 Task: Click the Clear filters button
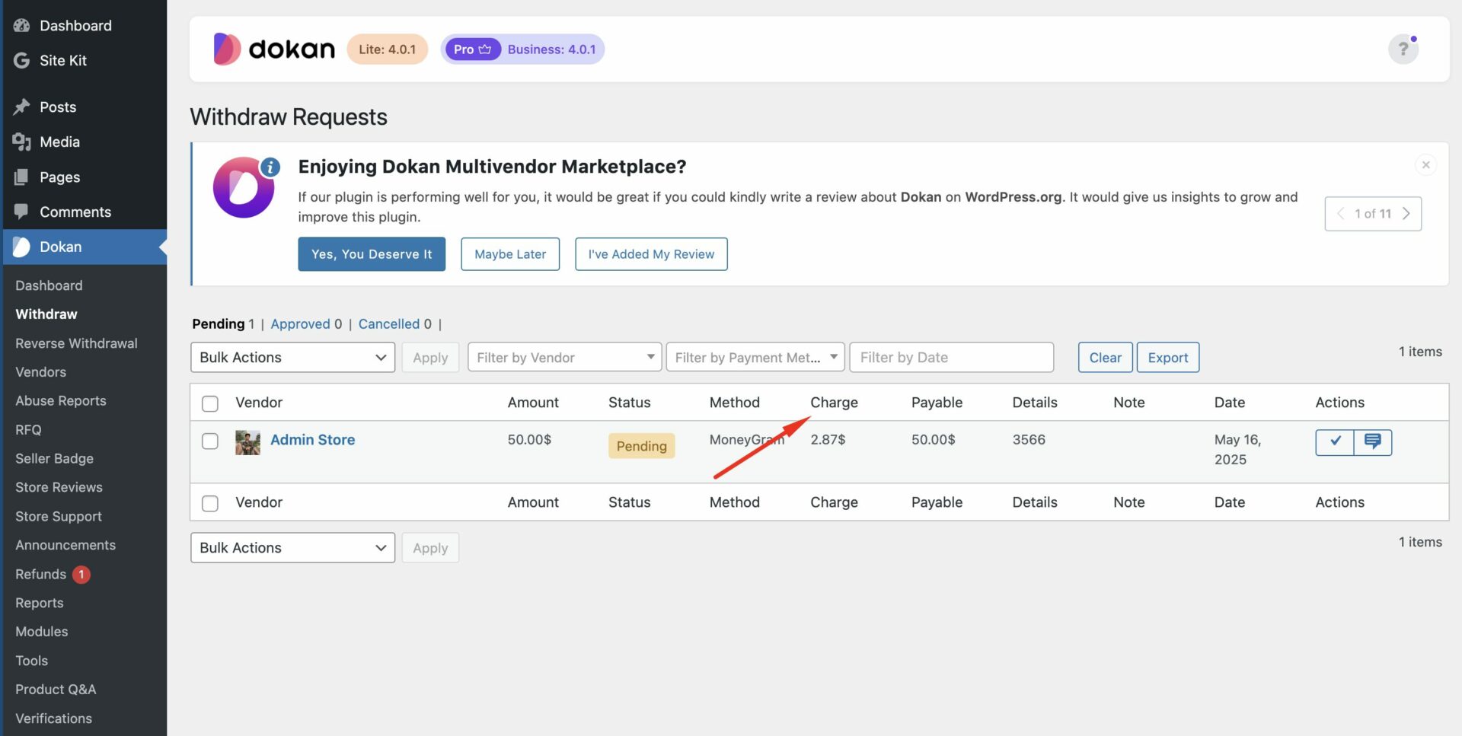pyautogui.click(x=1105, y=358)
